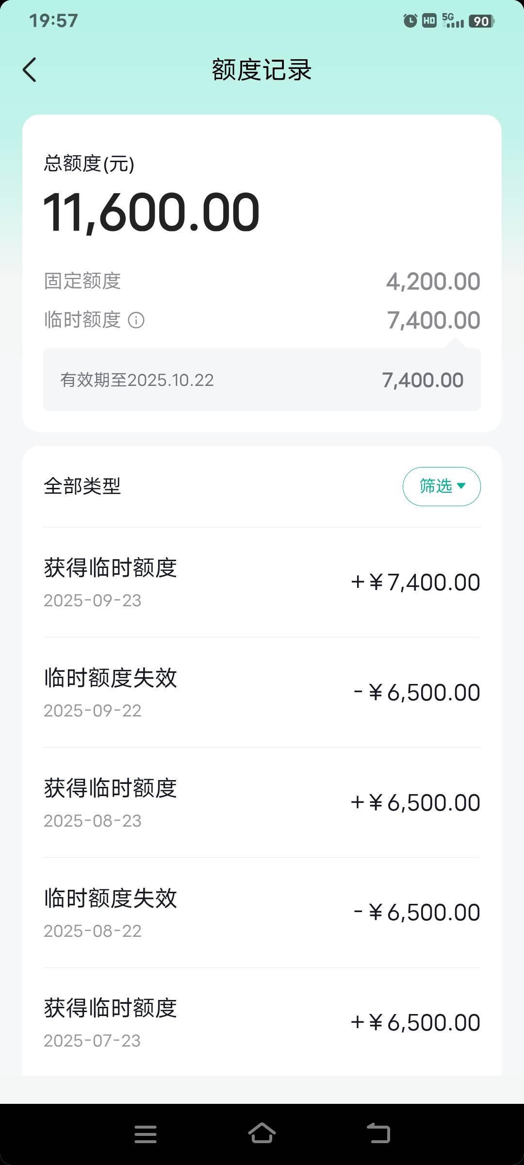
Task: Open recent apps via the menu icon
Action: (x=146, y=1134)
